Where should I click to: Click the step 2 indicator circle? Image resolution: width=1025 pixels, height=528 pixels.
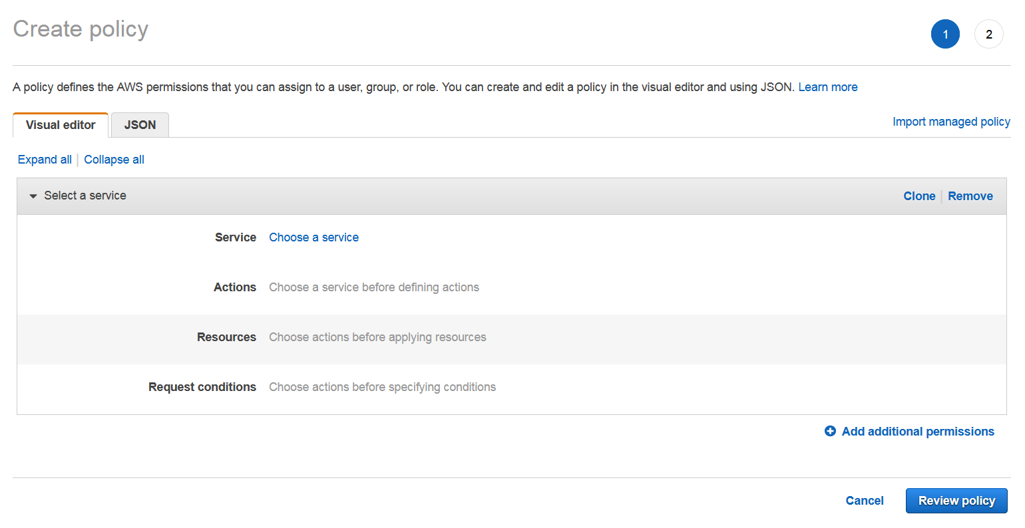click(x=988, y=34)
